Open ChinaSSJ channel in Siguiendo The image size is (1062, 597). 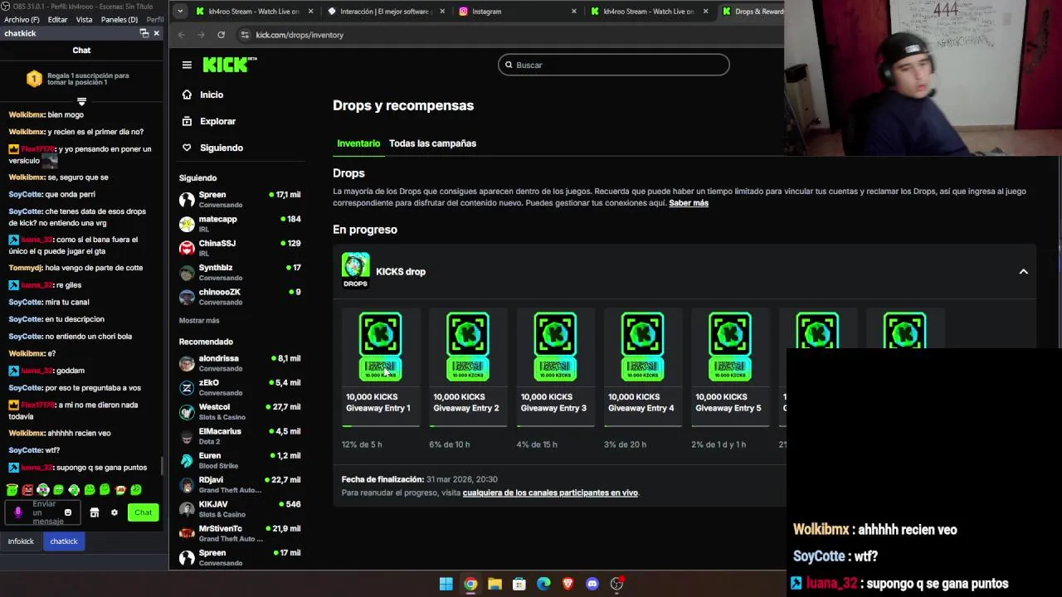tap(241, 247)
